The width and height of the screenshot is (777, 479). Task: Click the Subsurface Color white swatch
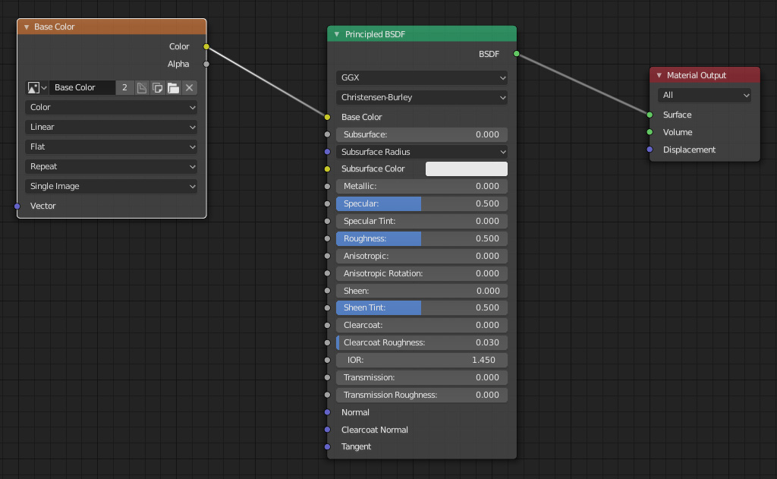click(x=467, y=169)
